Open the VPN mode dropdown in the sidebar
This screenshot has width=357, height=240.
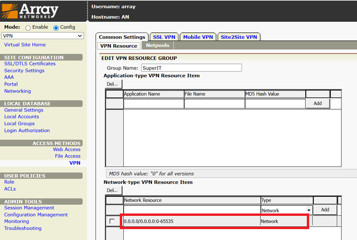pos(43,36)
